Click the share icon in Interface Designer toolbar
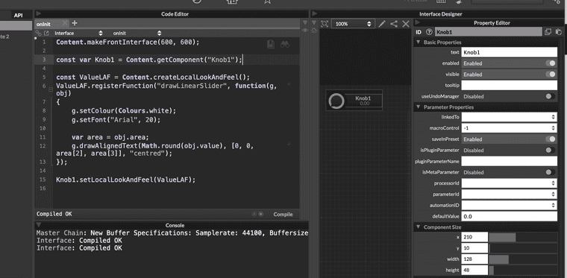 (394, 24)
